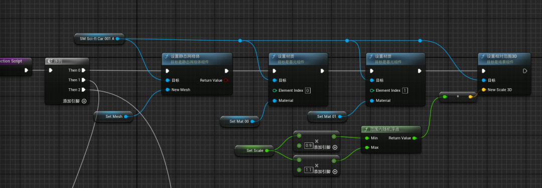542x188 pixels.
Task: Edit the Element Index value 1
Action: pos(405,91)
